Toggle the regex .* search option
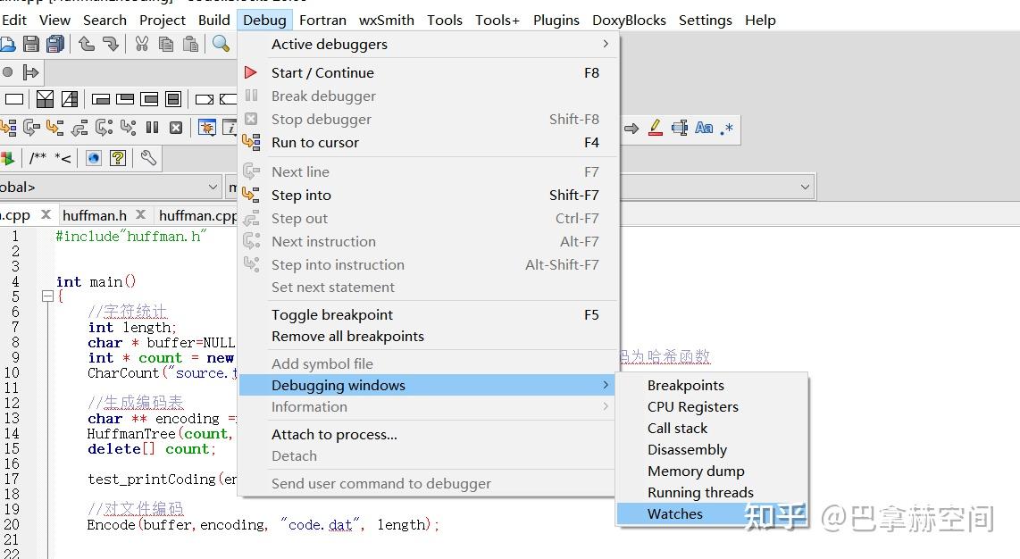The height and width of the screenshot is (559, 1020). point(727,128)
